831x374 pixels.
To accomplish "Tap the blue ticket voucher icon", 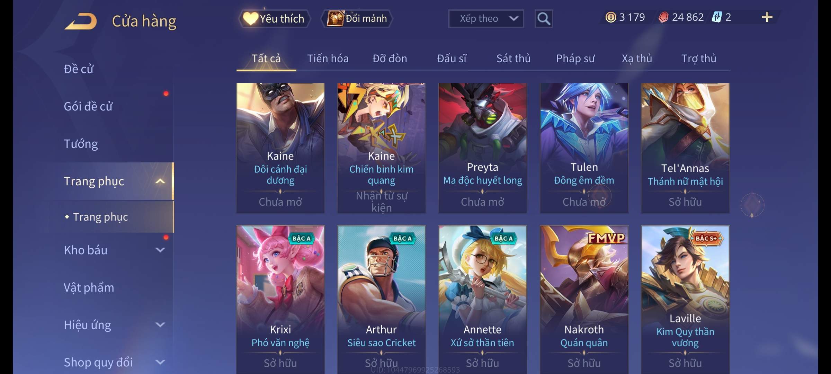I will [x=716, y=17].
